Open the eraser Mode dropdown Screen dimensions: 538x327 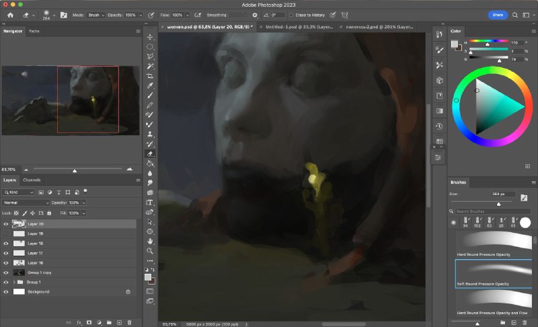point(95,15)
